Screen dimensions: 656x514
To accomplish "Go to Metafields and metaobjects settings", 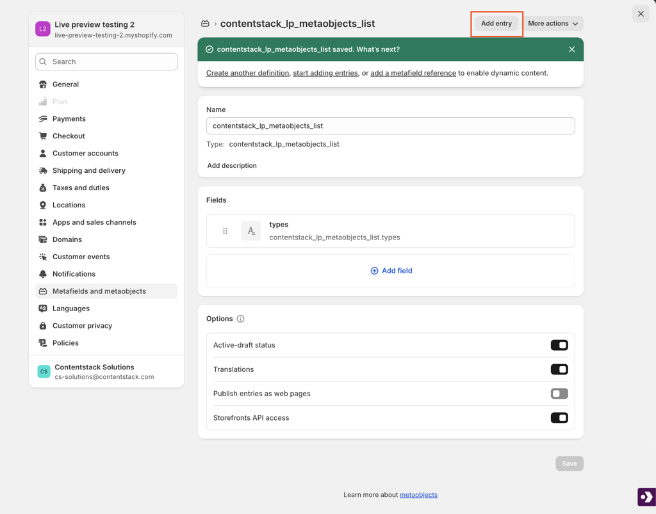I will click(99, 291).
